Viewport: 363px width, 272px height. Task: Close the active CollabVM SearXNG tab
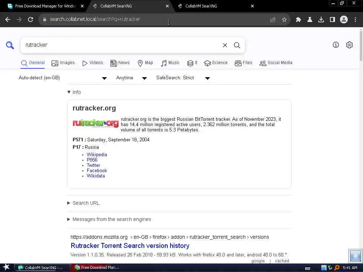coord(167,6)
